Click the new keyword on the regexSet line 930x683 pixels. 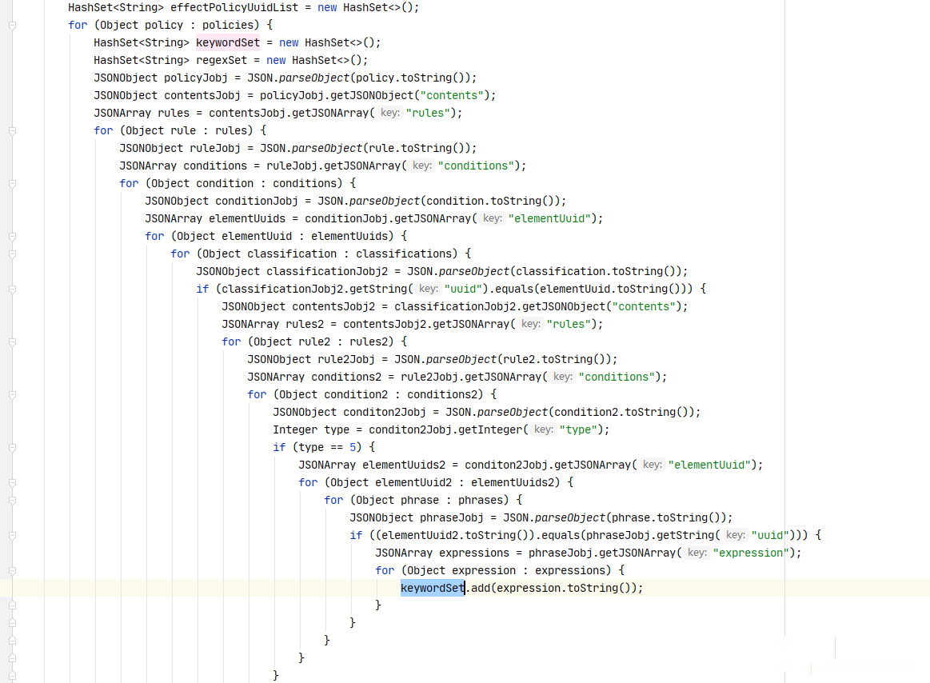point(276,61)
